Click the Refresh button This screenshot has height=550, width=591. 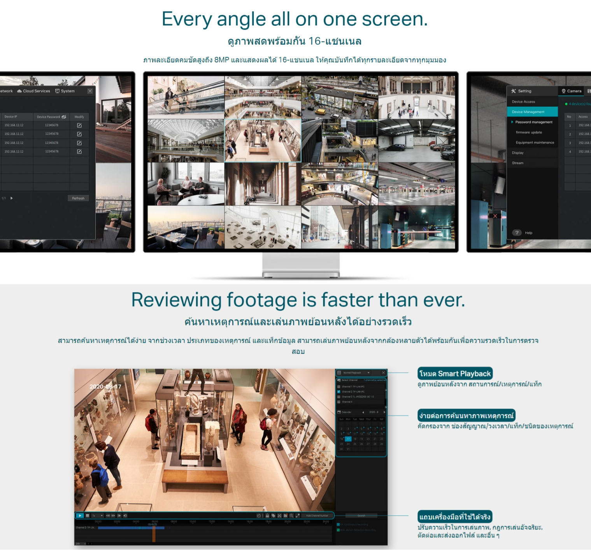(78, 198)
